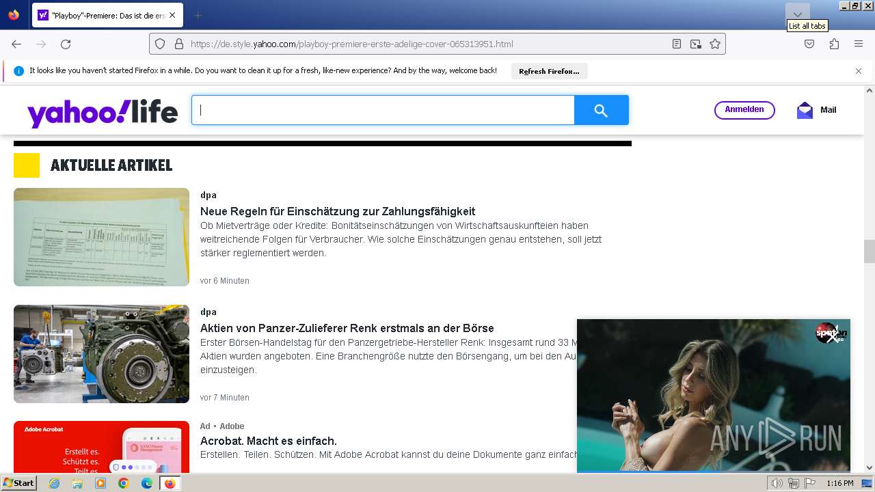This screenshot has height=492, width=875.
Task: Click the address bar URL
Action: pos(352,44)
